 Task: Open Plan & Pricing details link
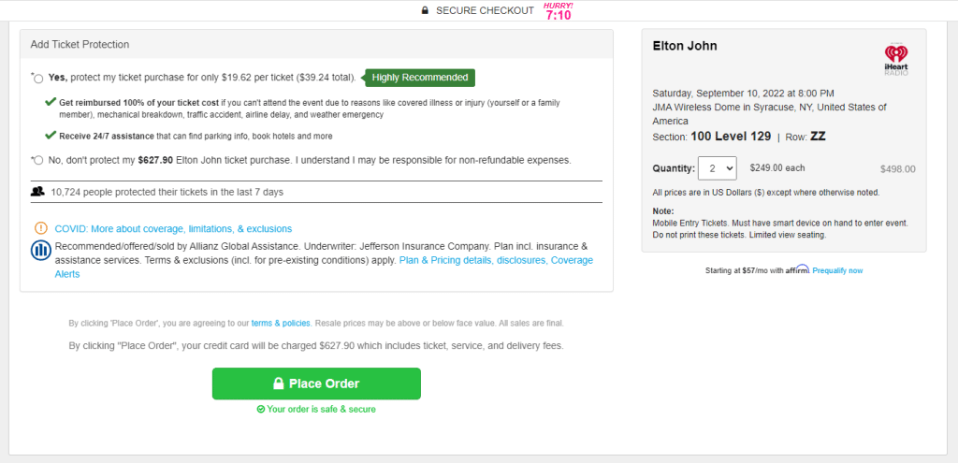[x=472, y=260]
